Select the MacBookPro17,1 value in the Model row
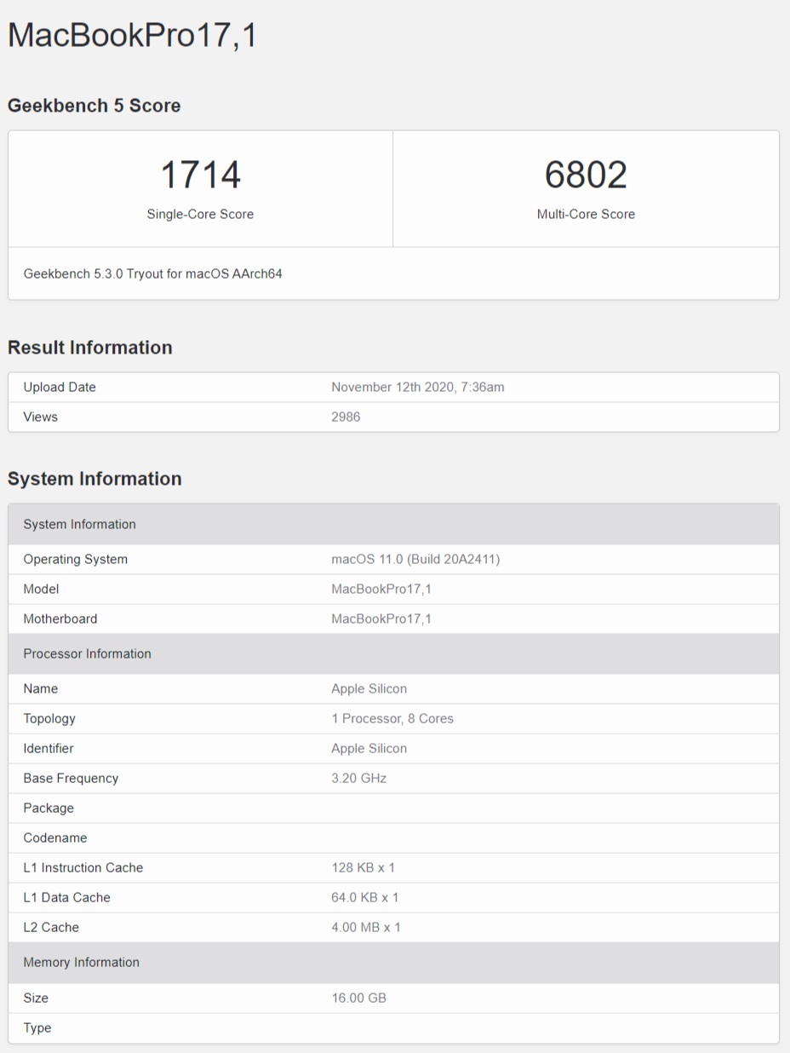The height and width of the screenshot is (1053, 790). [x=381, y=589]
